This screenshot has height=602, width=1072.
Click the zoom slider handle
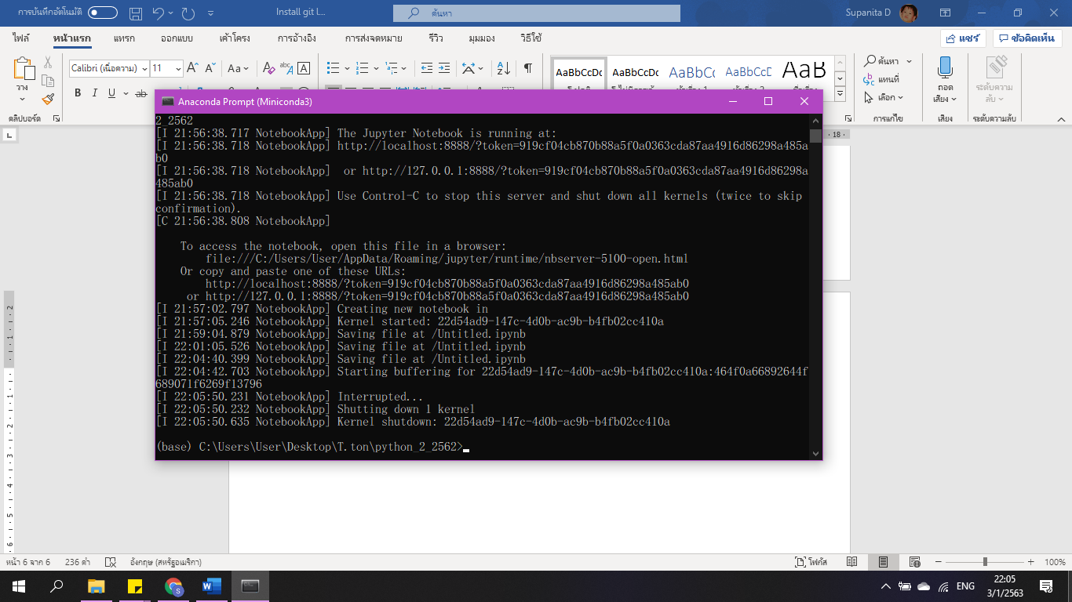pyautogui.click(x=985, y=562)
